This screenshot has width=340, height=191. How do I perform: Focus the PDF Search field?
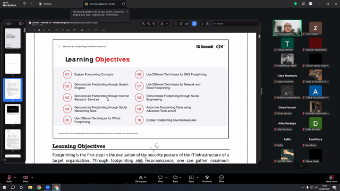coord(235,23)
